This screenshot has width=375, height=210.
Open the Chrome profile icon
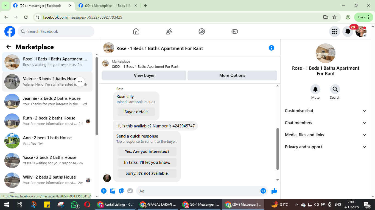(x=348, y=17)
